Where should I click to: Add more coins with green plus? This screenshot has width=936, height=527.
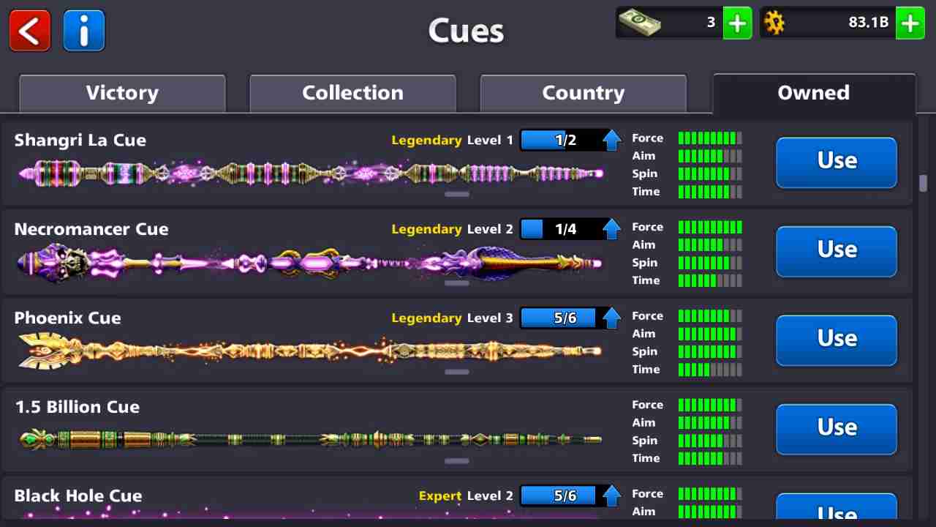point(910,23)
